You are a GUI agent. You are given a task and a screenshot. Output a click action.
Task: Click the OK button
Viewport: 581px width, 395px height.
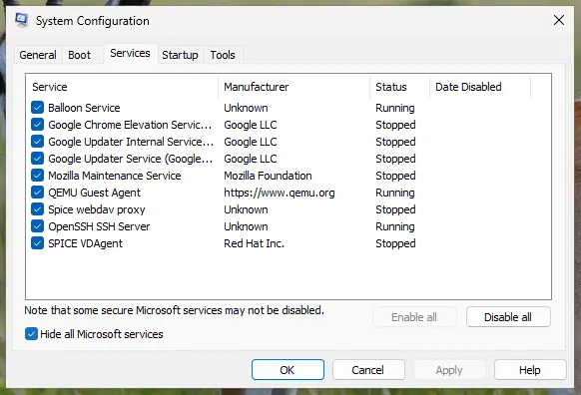pos(288,370)
